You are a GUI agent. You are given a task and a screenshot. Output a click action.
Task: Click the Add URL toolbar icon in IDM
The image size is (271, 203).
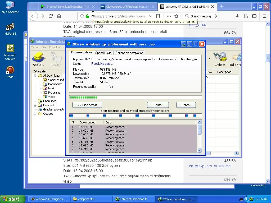tap(38, 59)
